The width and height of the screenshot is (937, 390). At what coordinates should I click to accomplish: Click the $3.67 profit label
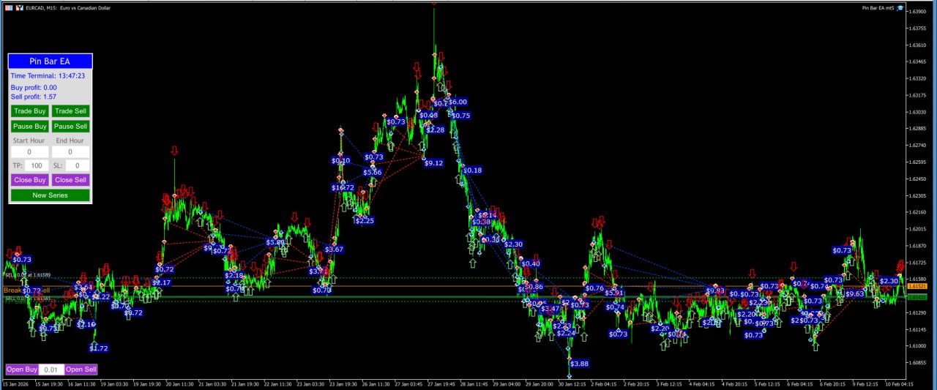point(334,250)
